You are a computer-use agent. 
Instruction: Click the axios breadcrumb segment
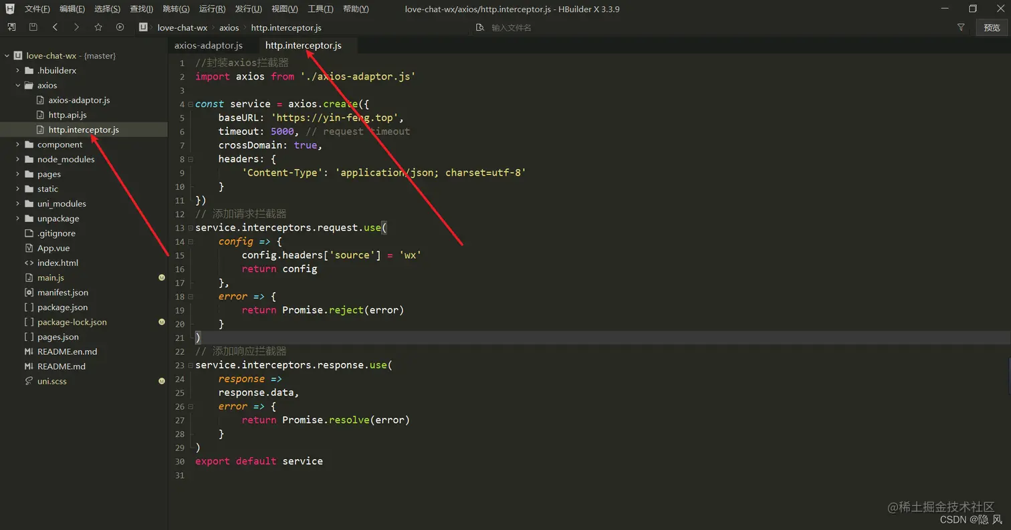(x=229, y=27)
